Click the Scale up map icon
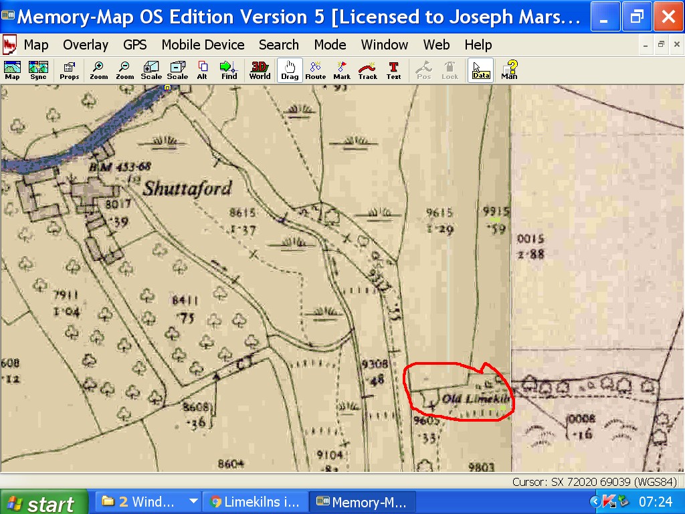 pos(151,70)
